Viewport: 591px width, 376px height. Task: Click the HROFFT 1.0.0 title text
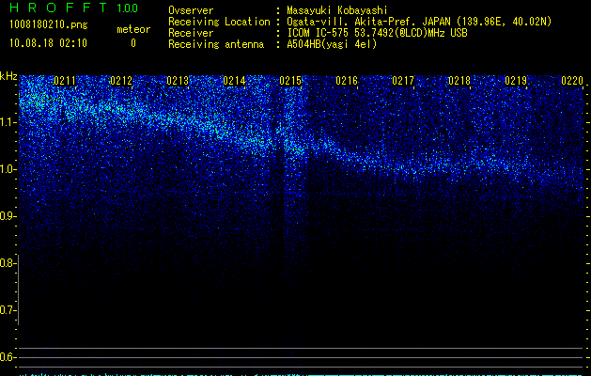pos(74,8)
